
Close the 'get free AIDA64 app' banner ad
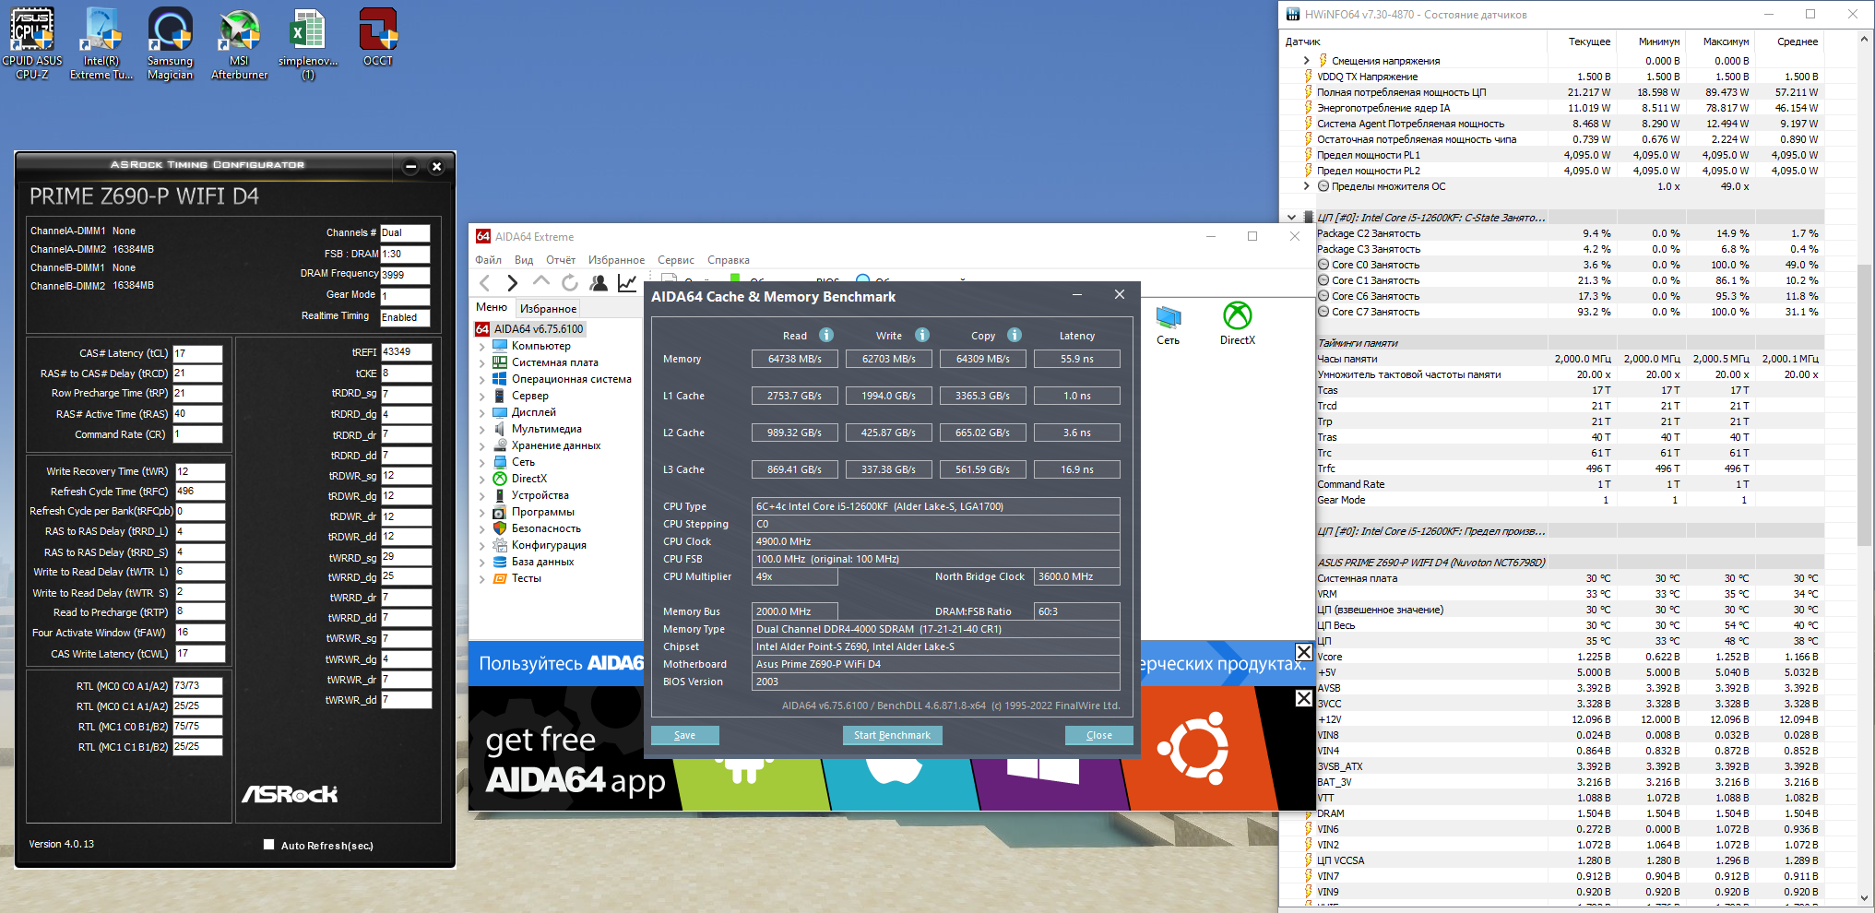pyautogui.click(x=1303, y=698)
